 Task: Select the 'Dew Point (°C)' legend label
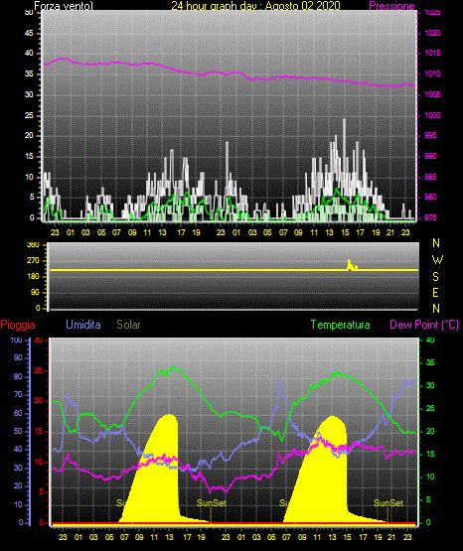click(x=424, y=325)
